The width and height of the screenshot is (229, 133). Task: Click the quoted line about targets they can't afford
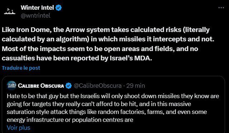tap(99, 104)
